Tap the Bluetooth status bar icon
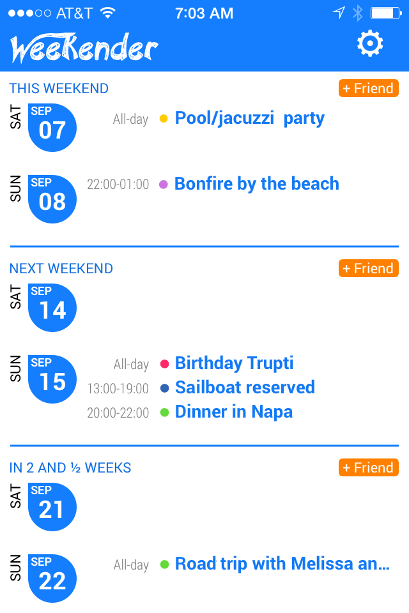The height and width of the screenshot is (613, 409). [x=358, y=13]
